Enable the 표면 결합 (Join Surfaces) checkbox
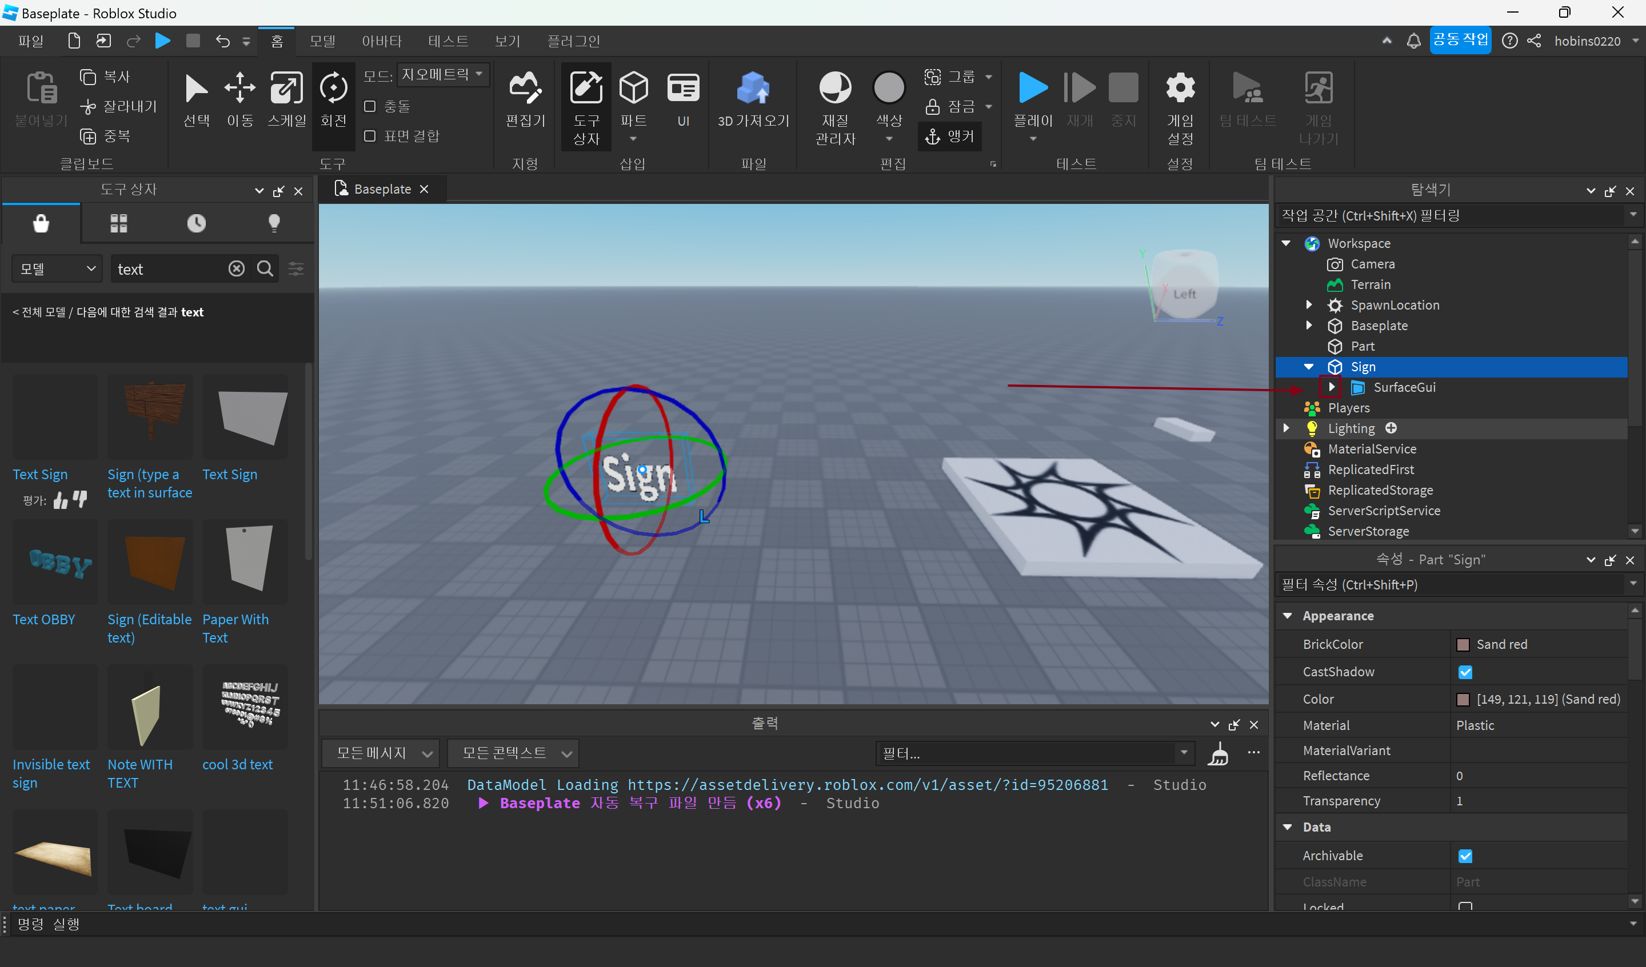 pyautogui.click(x=370, y=136)
